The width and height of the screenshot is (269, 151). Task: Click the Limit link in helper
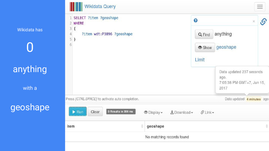pyautogui.click(x=200, y=60)
